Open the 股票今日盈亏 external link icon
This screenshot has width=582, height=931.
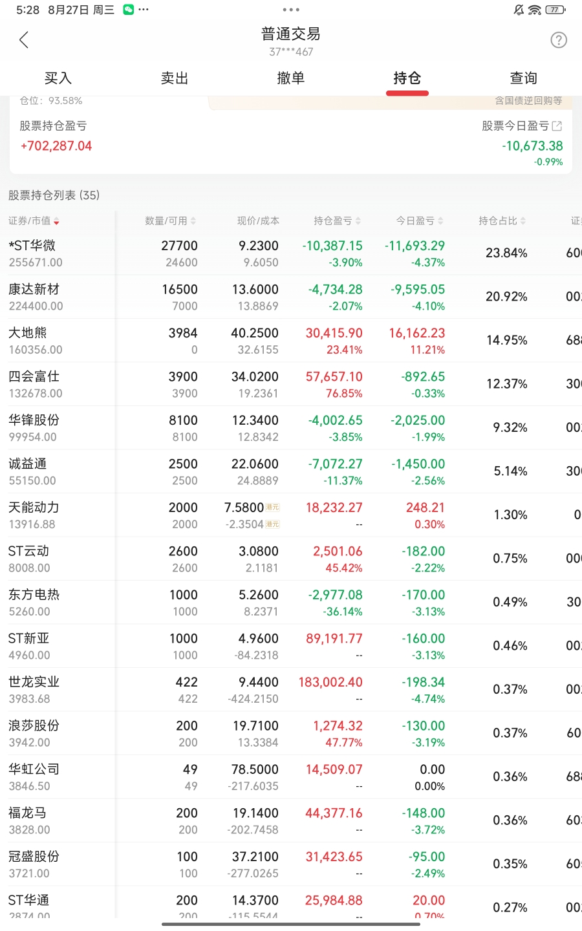tap(557, 126)
